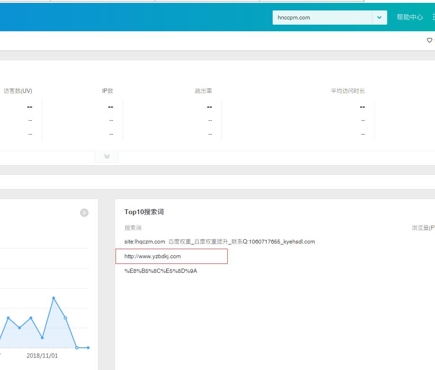Click the 搜索词 column header
The width and height of the screenshot is (435, 370).
133,228
